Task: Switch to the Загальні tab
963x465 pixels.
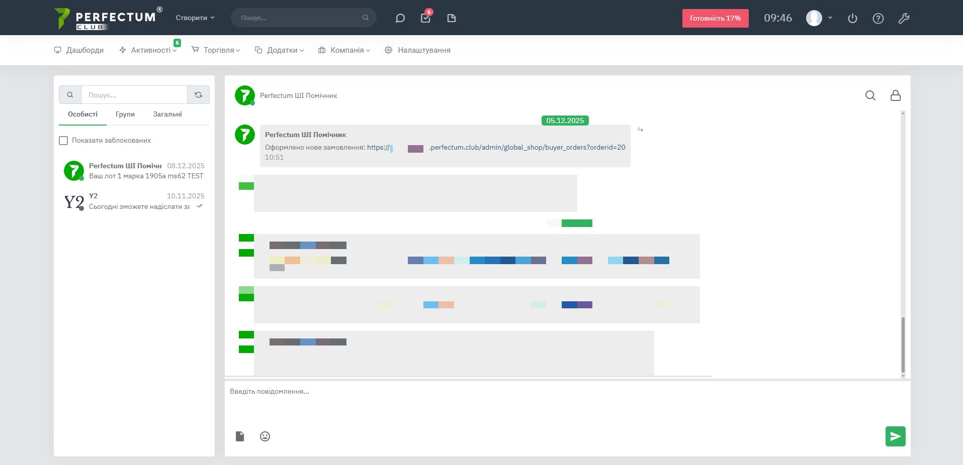Action: click(x=167, y=114)
